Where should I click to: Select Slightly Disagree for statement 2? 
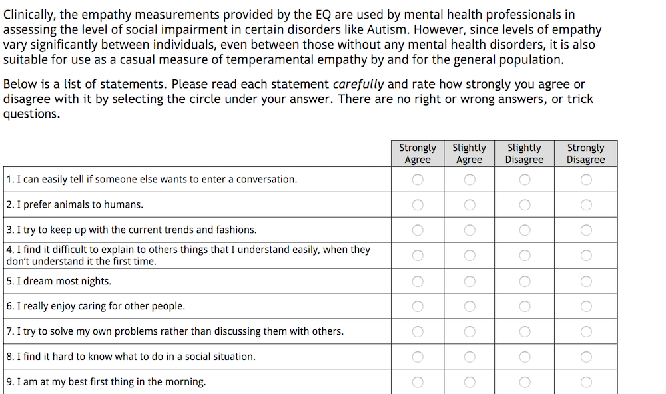(525, 205)
